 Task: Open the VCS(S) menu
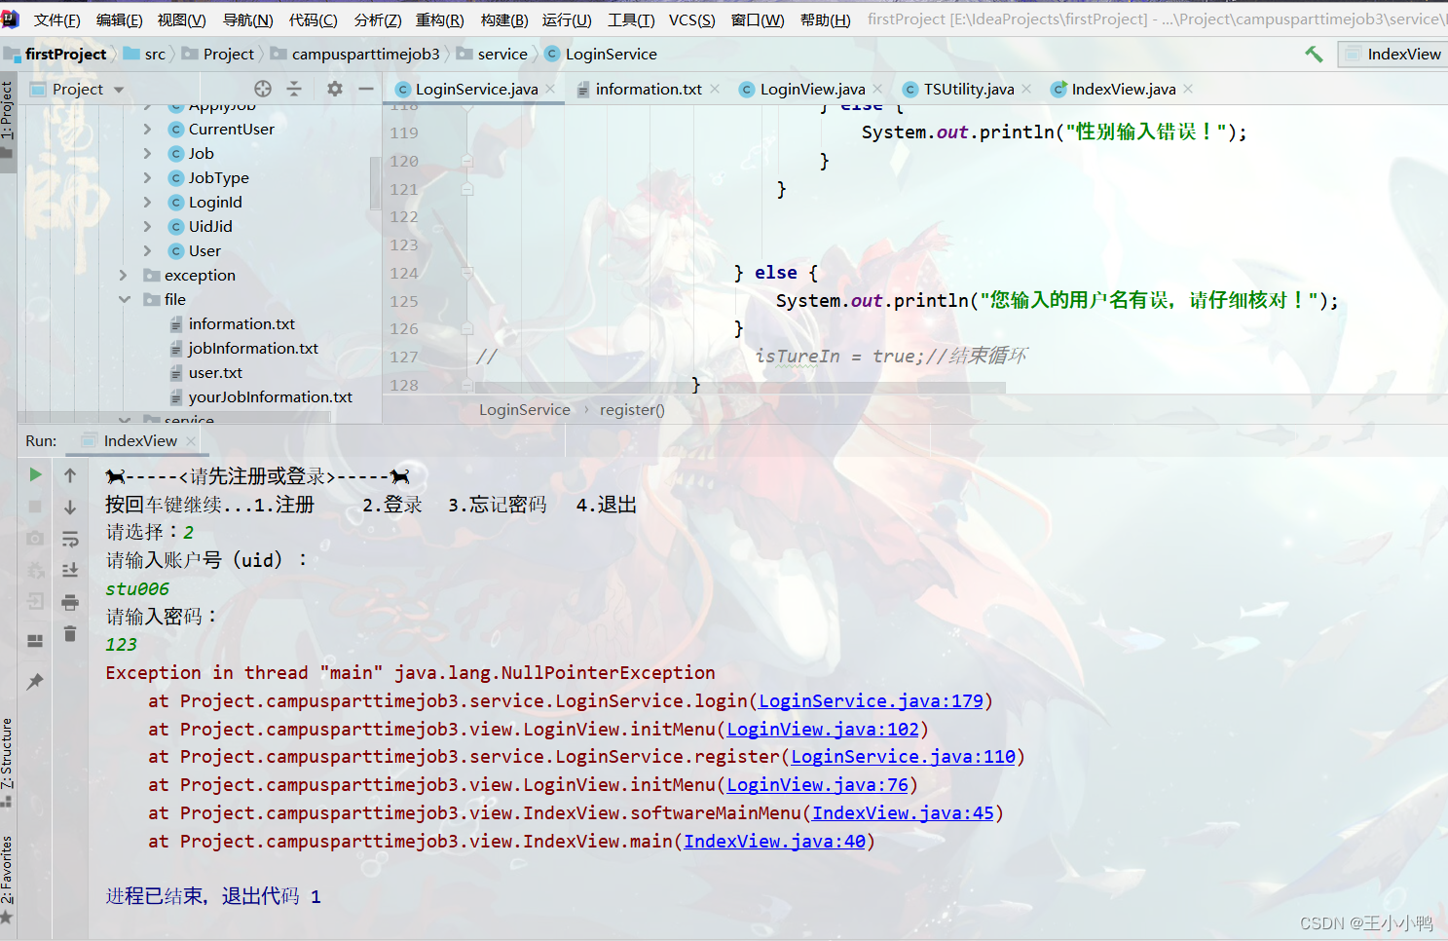click(x=691, y=19)
